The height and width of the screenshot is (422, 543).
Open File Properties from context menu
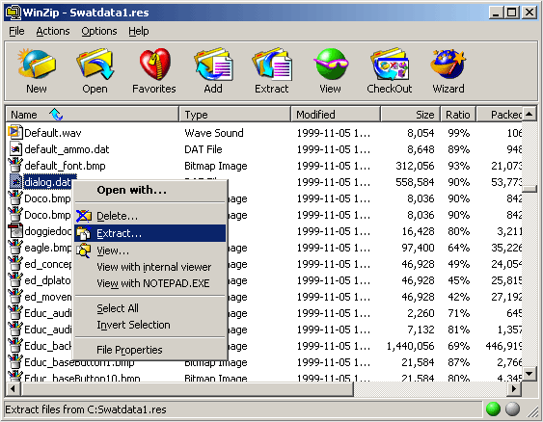(149, 350)
